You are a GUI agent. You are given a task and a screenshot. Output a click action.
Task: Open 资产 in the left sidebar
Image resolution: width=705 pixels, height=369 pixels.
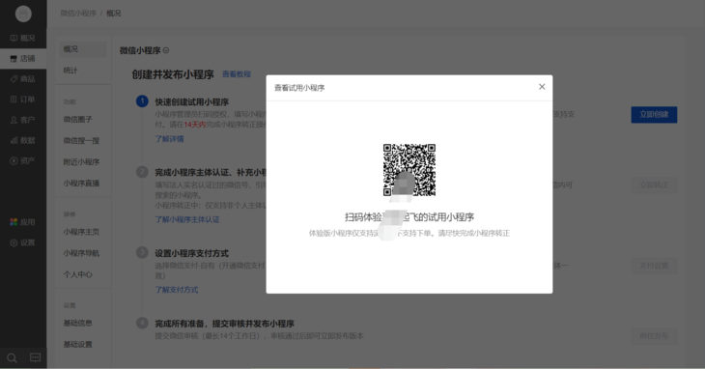(23, 161)
